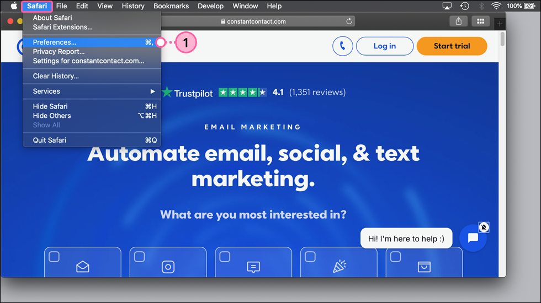Add a new tab with plus icon
The height and width of the screenshot is (303, 541).
click(500, 24)
